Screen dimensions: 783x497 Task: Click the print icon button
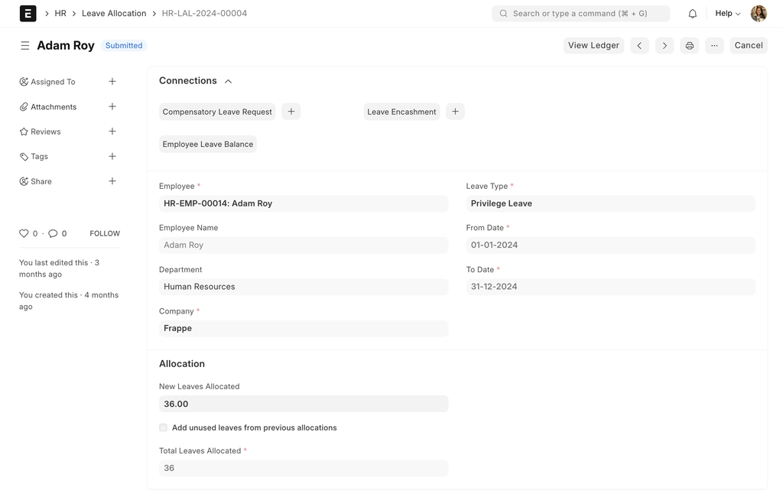(689, 46)
